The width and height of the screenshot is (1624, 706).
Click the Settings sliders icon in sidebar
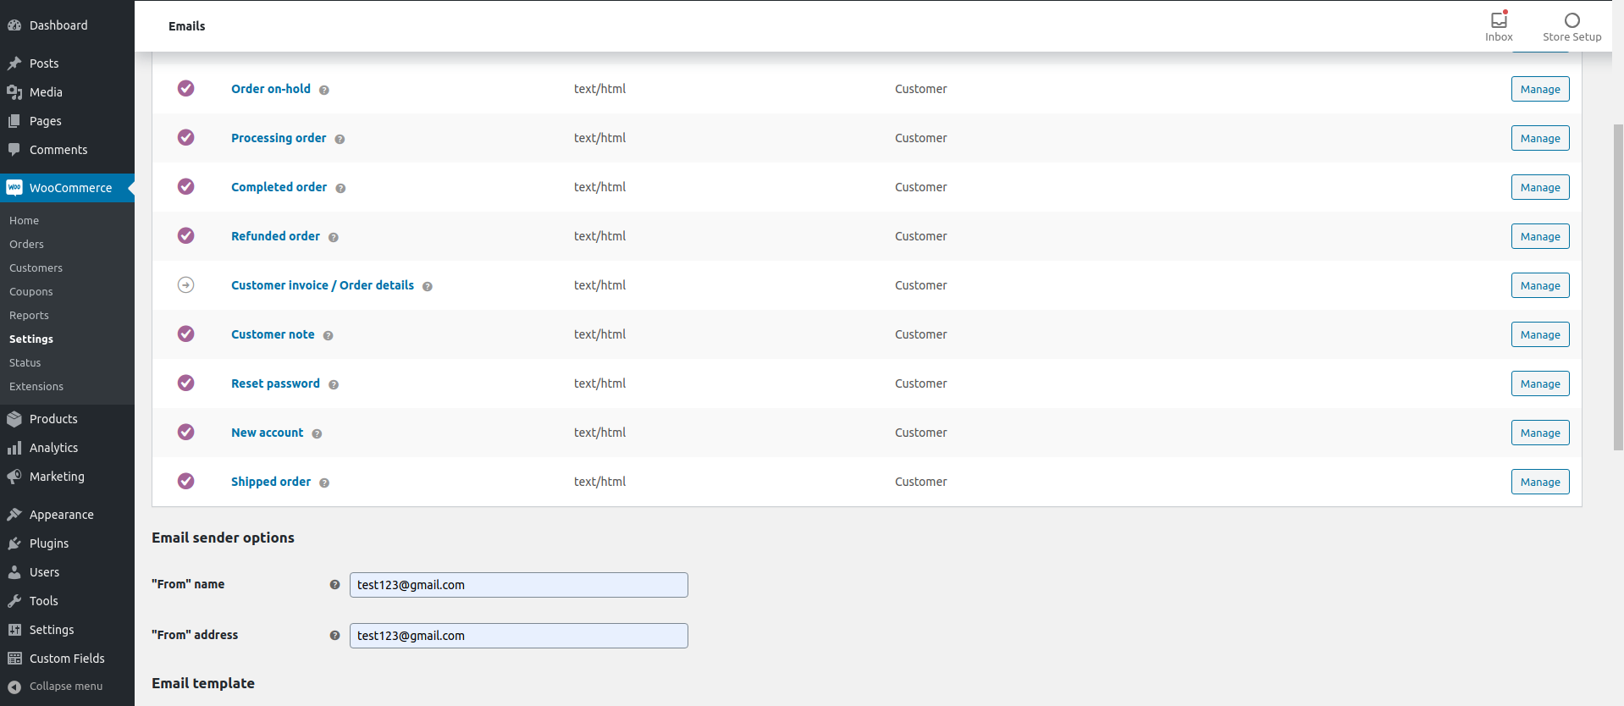point(14,630)
